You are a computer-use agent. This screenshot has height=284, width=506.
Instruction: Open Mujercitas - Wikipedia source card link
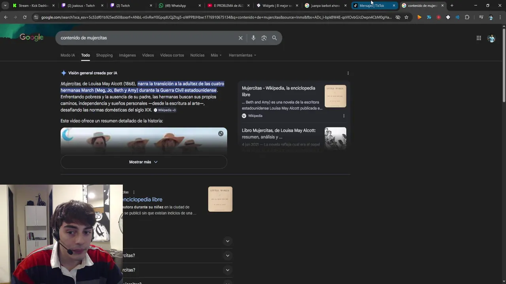point(279,92)
